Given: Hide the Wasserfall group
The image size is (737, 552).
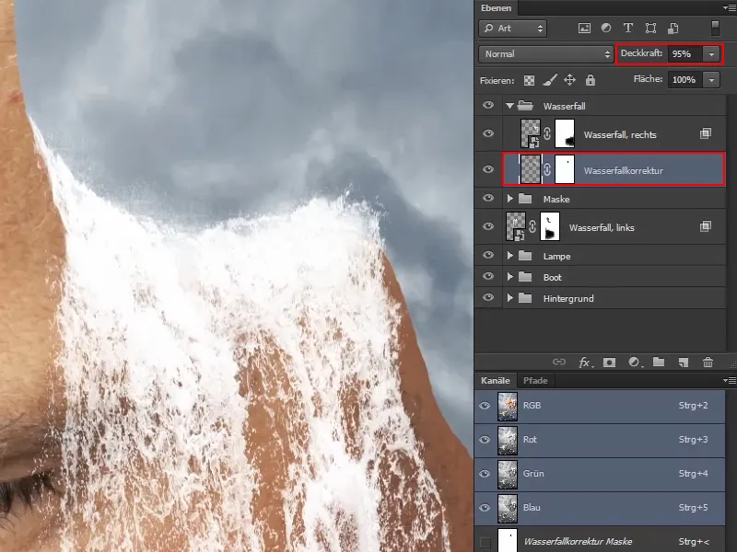Looking at the screenshot, I should pyautogui.click(x=488, y=105).
